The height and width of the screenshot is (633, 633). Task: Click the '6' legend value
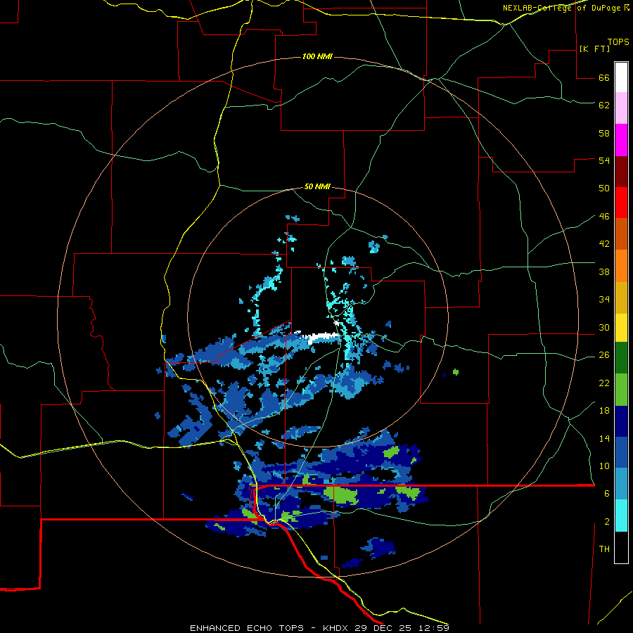tap(607, 493)
